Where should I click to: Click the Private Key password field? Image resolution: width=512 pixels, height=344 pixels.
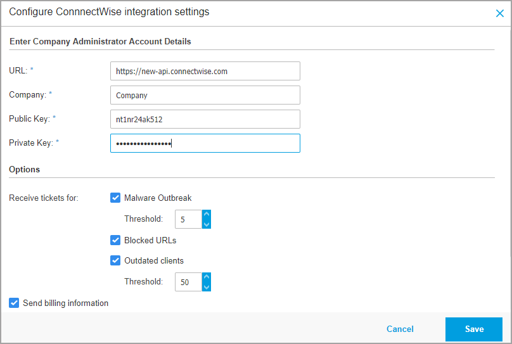[205, 143]
